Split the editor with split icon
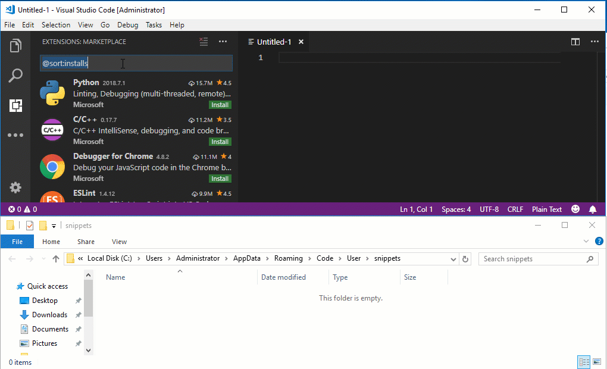 [575, 42]
